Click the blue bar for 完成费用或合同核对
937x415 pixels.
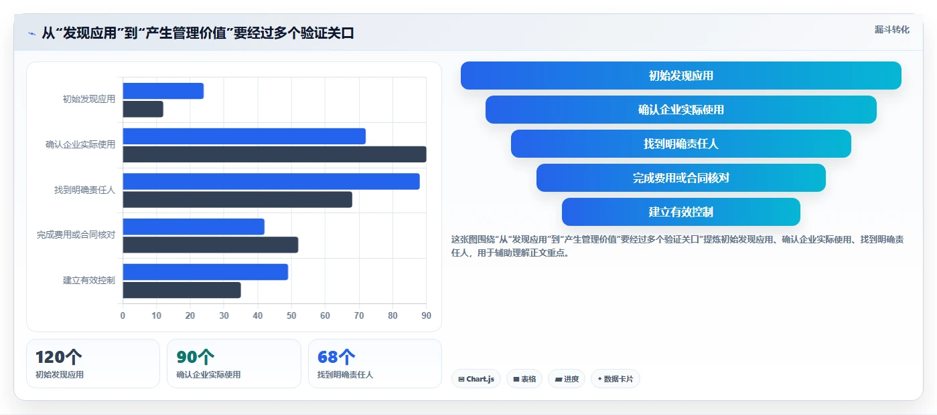point(194,227)
